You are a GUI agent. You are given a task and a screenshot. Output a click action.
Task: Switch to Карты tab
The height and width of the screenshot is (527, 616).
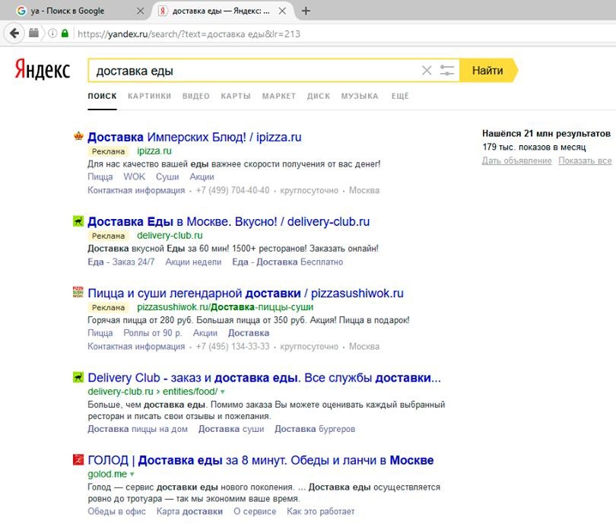pos(236,97)
